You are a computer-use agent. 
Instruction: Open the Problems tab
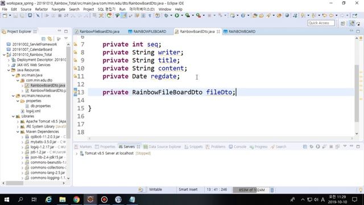click(x=216, y=147)
